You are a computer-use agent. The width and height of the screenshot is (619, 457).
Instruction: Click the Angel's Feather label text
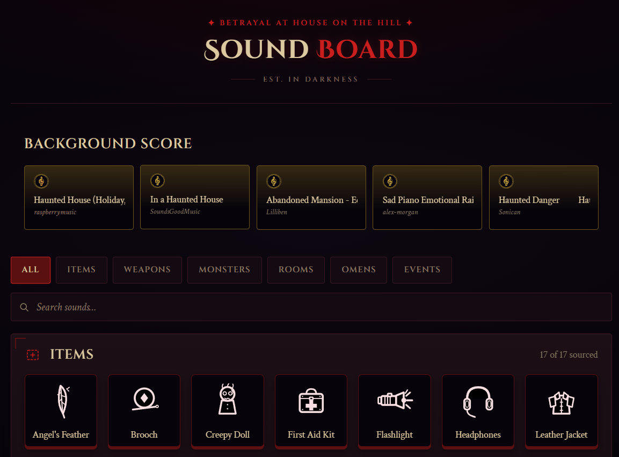[61, 434]
